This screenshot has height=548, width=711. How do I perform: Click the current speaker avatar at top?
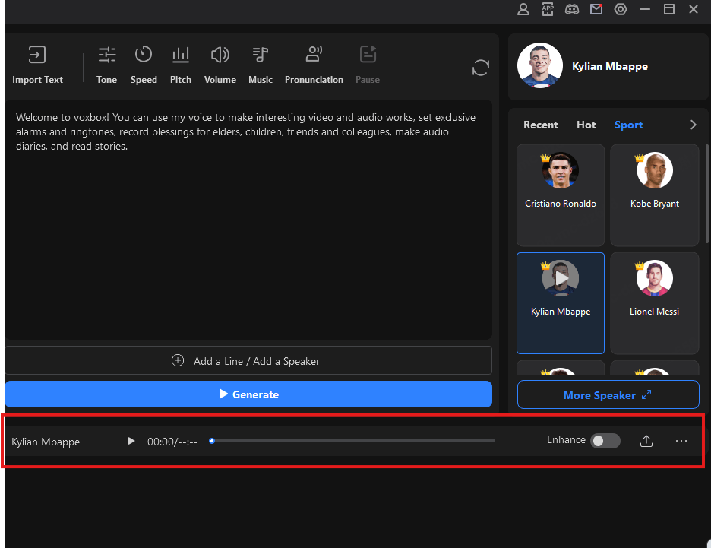point(539,66)
